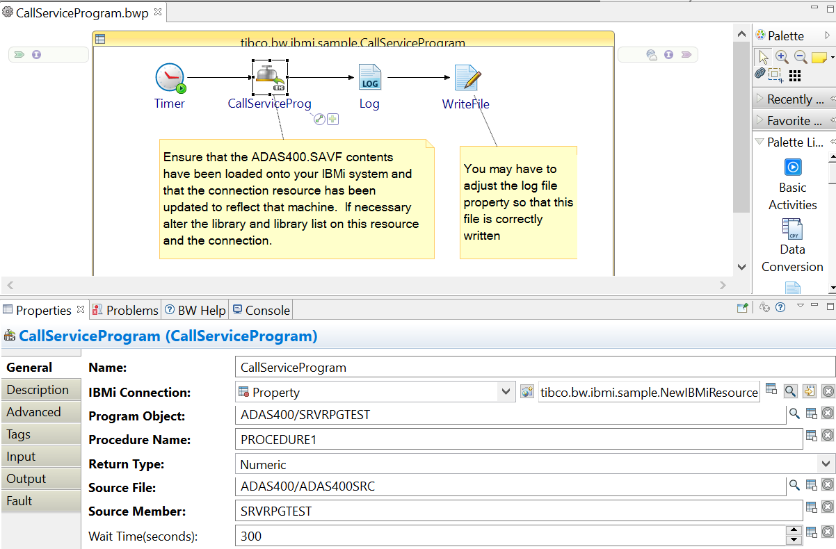Click the palette zoom out tool
Viewport: 836px width, 549px height.
coord(801,57)
